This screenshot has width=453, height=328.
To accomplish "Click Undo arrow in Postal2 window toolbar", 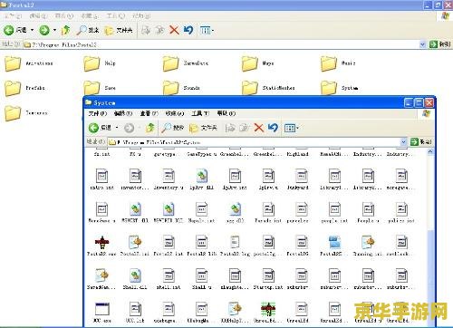I will 188,30.
